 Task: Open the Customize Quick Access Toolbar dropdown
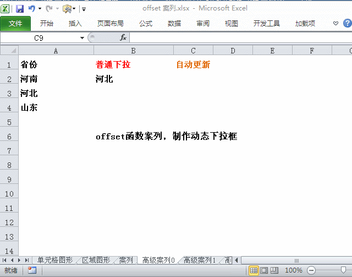pyautogui.click(x=84, y=9)
